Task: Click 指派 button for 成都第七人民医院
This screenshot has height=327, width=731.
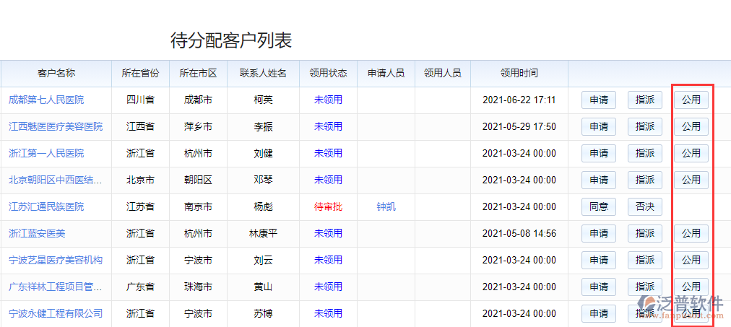Action: click(x=644, y=100)
